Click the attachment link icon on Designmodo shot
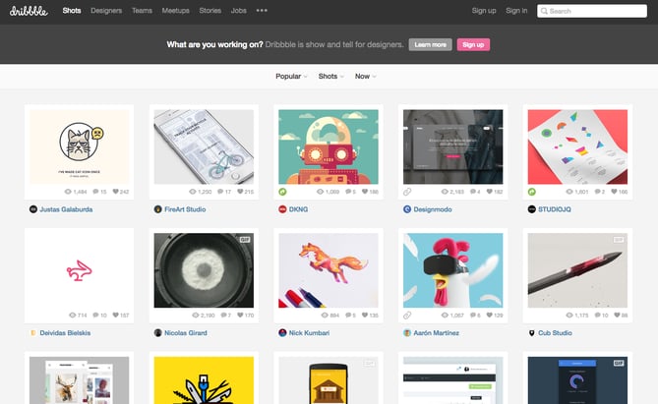This screenshot has height=404, width=658. [407, 192]
